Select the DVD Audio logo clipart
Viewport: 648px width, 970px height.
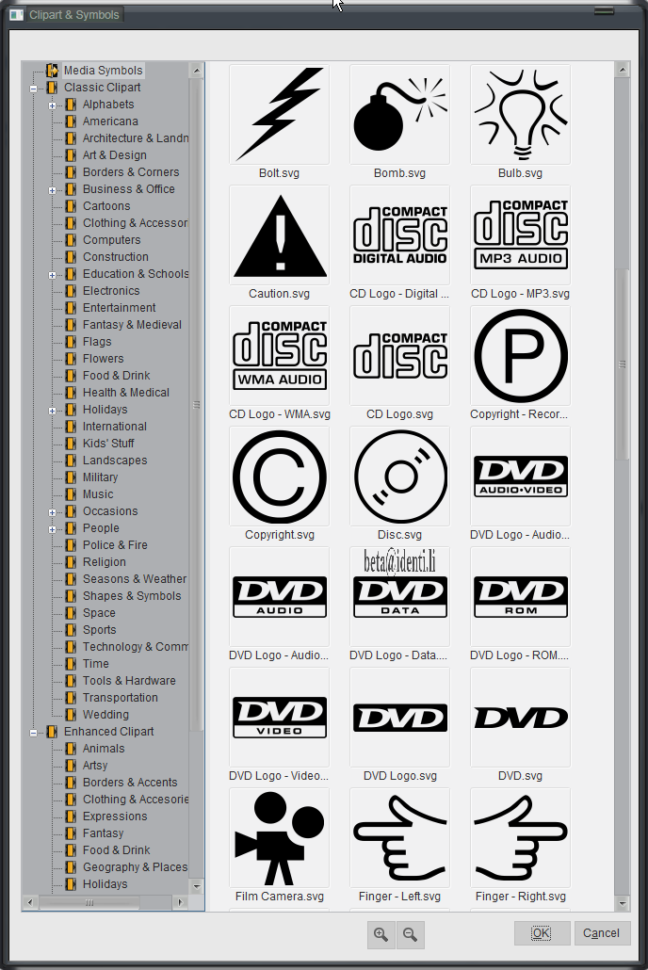point(279,597)
